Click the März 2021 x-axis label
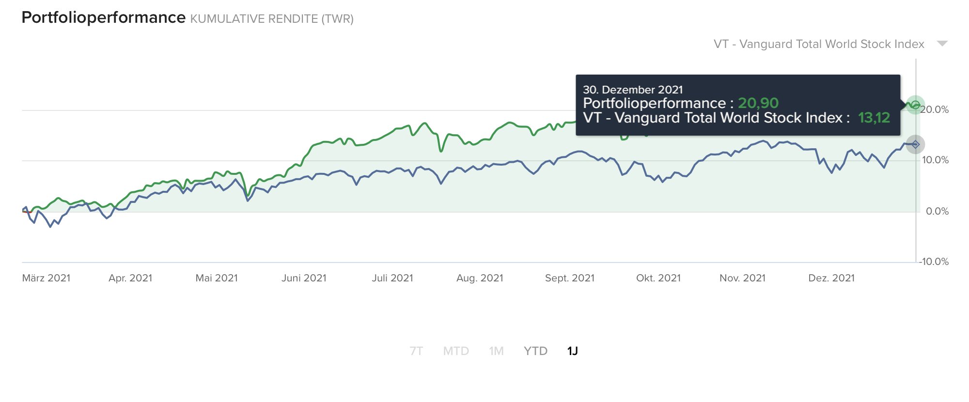 click(x=46, y=278)
